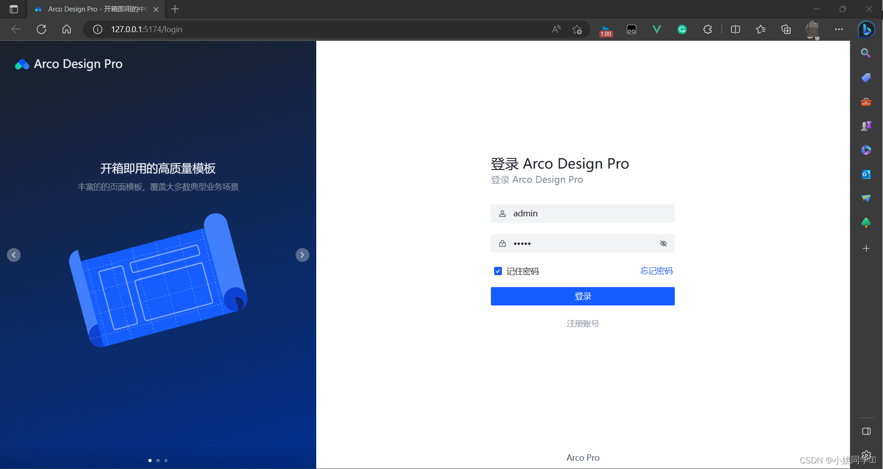The width and height of the screenshot is (883, 469).
Task: Select the second carousel indicator dot
Action: [x=158, y=460]
